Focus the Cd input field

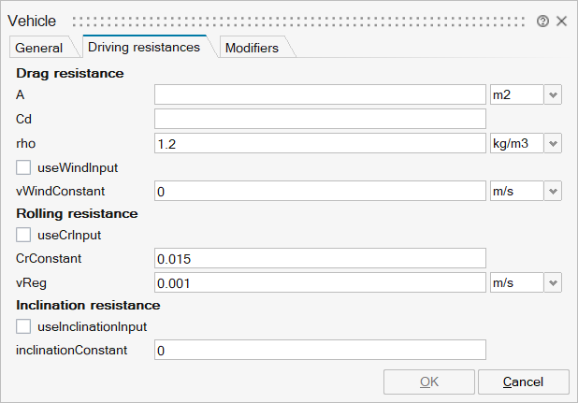click(x=320, y=119)
